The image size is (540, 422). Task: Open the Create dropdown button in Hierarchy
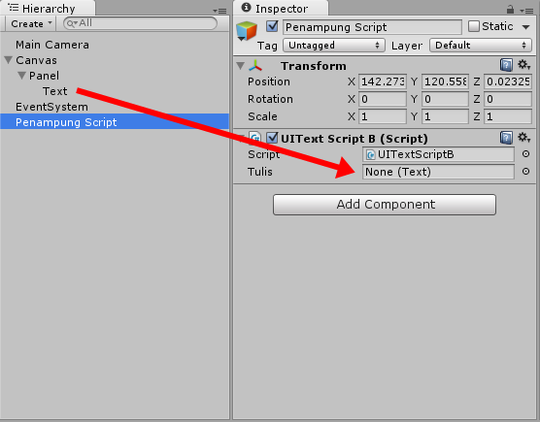(31, 23)
